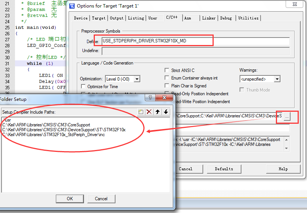Toggle Enum Container always int
This screenshot has height=213, width=307.
click(x=167, y=78)
